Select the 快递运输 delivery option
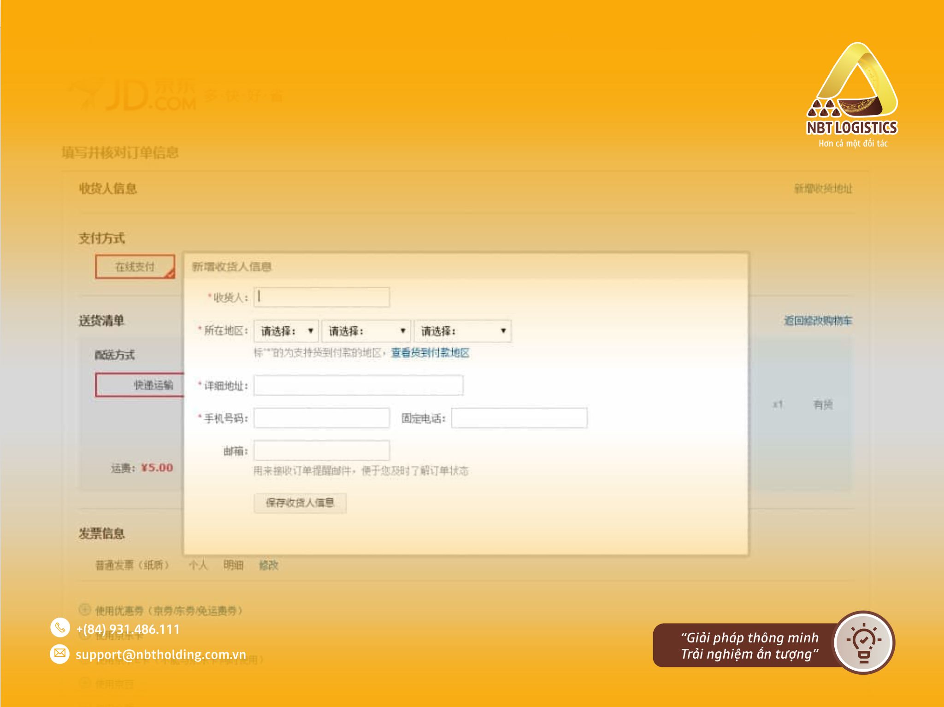 click(x=140, y=385)
